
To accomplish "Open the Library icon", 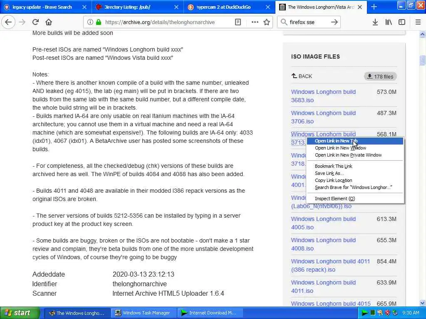I will 389,22.
